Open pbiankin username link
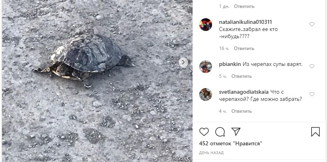 pos(230,64)
